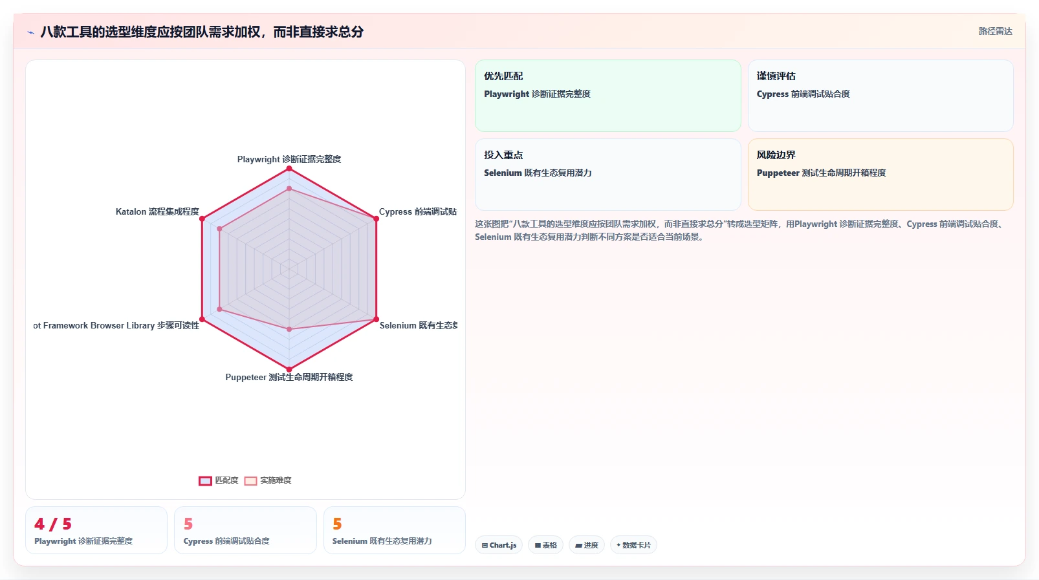This screenshot has width=1039, height=580.
Task: Click the outer data point at the Puppeteer vertex
Action: tap(289, 370)
